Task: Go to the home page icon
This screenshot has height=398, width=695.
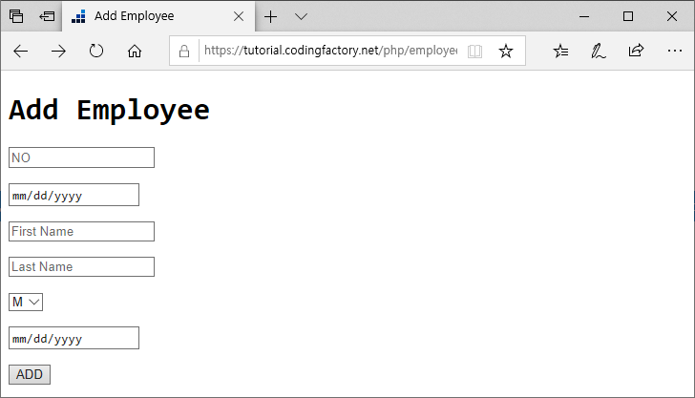Action: [135, 51]
